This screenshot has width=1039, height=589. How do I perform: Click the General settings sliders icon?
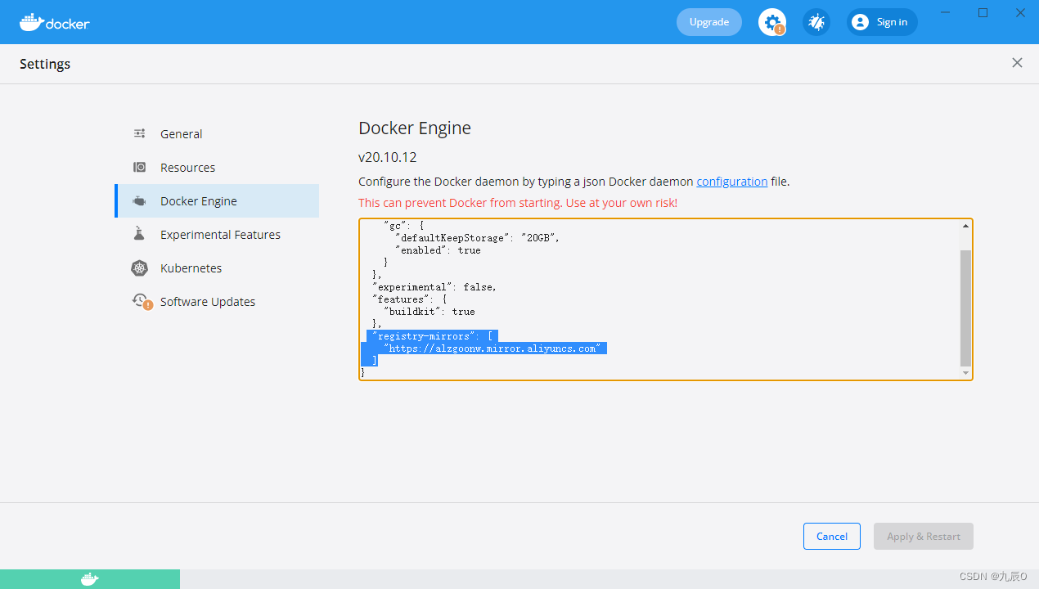click(x=139, y=133)
